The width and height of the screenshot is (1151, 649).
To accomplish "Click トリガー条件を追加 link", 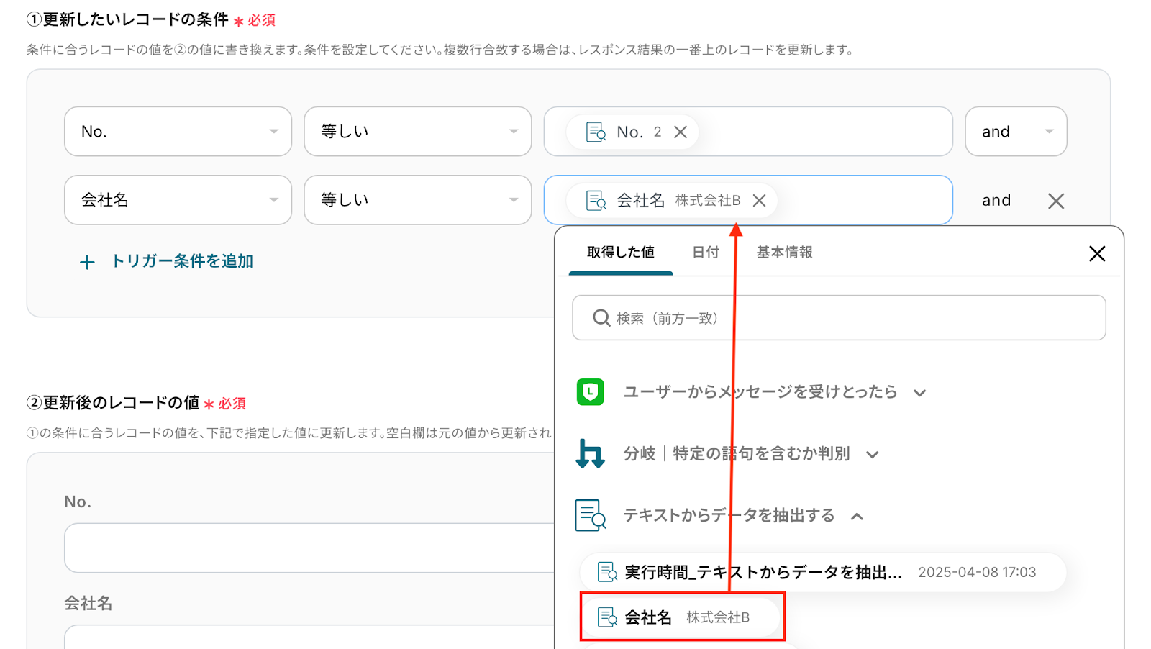I will (181, 261).
